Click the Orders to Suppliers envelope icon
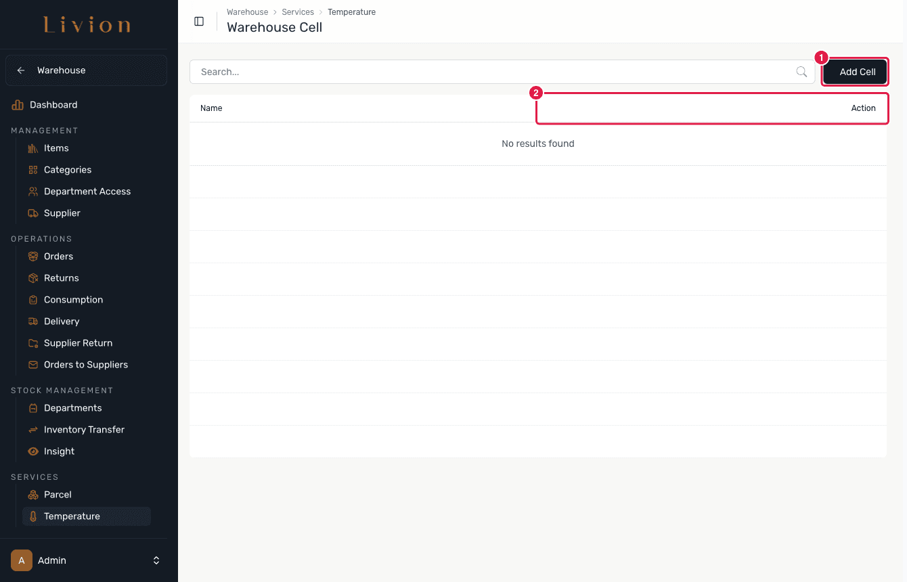The image size is (907, 582). pyautogui.click(x=33, y=365)
